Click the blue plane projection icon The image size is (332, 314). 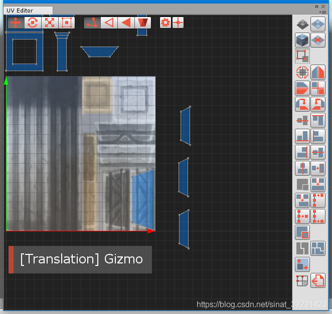[318, 25]
